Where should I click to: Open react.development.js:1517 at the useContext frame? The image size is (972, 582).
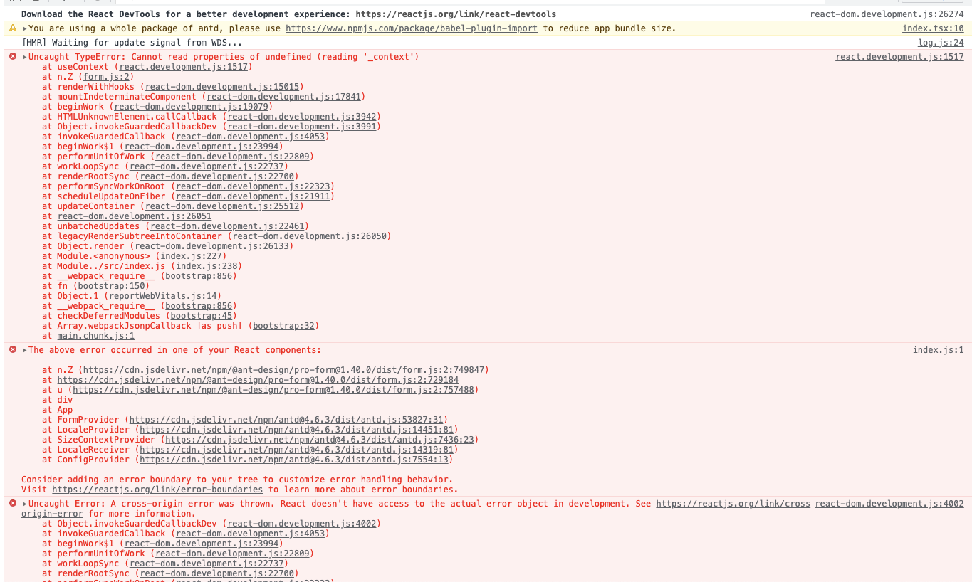coord(184,66)
